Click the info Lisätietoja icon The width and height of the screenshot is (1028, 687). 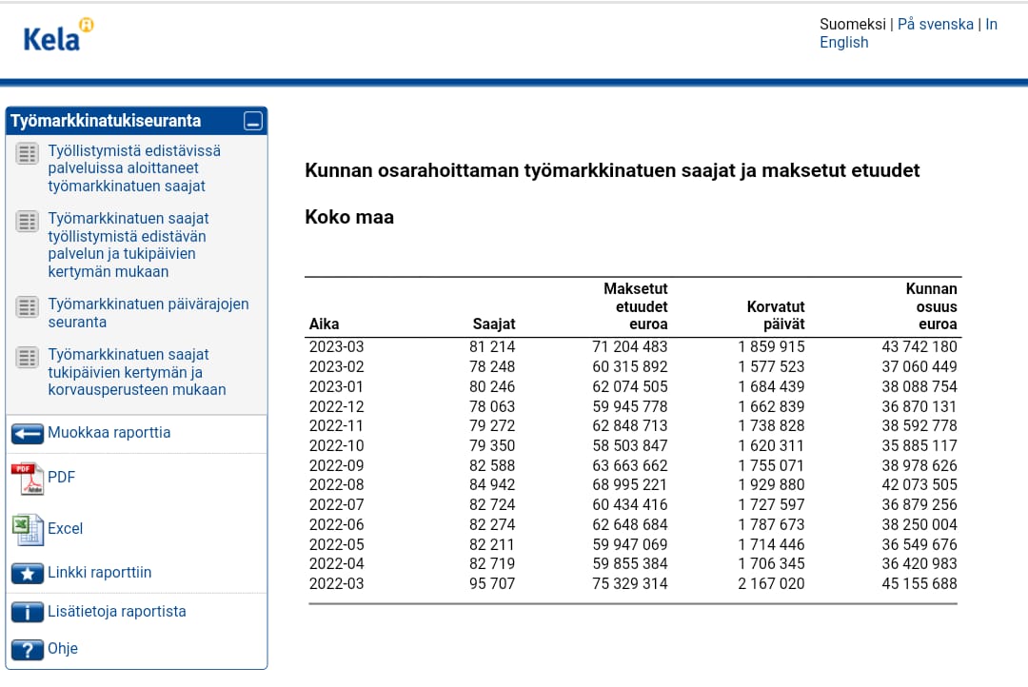[28, 612]
